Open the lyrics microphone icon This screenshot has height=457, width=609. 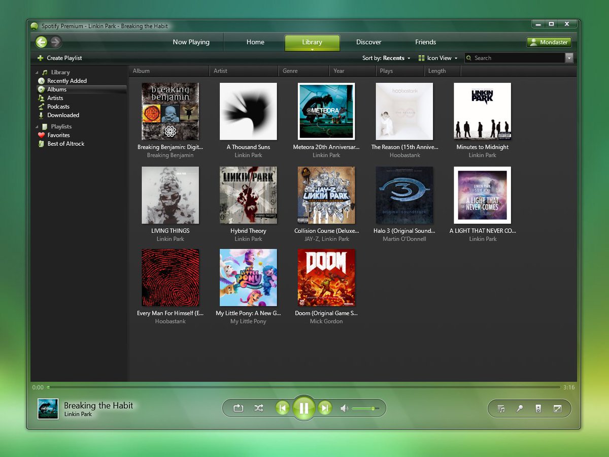tap(520, 408)
